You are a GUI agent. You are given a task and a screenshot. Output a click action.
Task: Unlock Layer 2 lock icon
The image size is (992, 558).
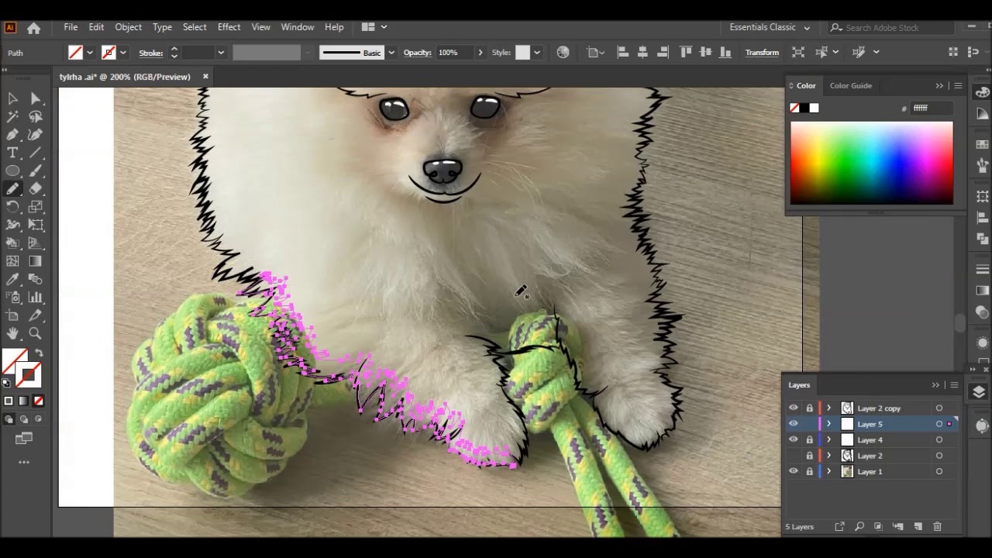point(809,456)
